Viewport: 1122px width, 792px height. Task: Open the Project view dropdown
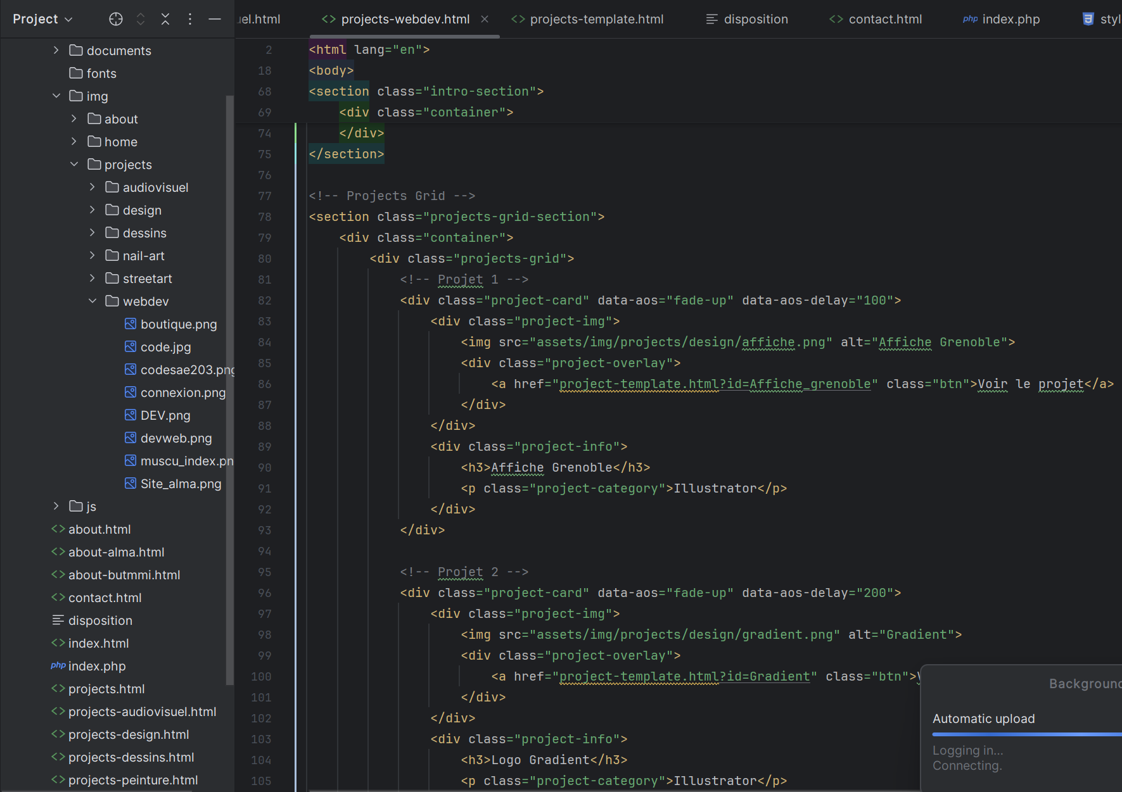pyautogui.click(x=42, y=19)
